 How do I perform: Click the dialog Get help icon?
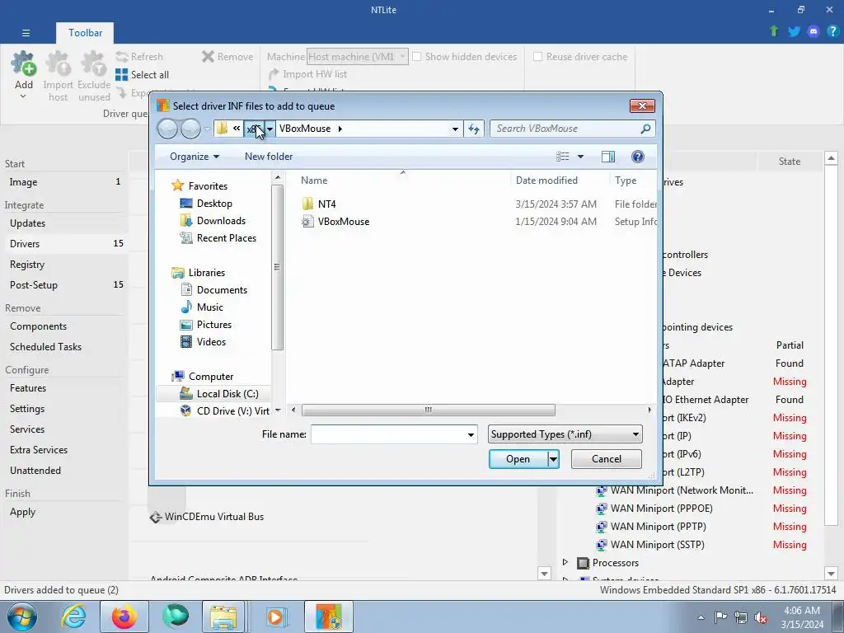[638, 157]
